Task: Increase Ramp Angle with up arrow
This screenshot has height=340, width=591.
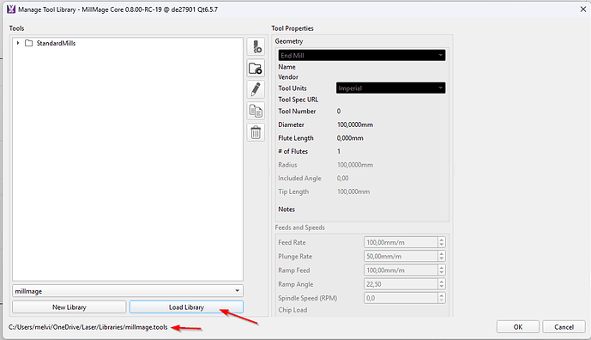Action: pos(442,282)
